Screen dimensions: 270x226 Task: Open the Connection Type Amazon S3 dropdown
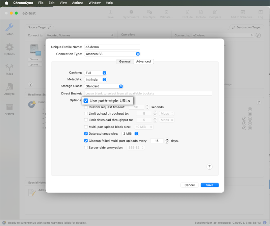coord(112,54)
